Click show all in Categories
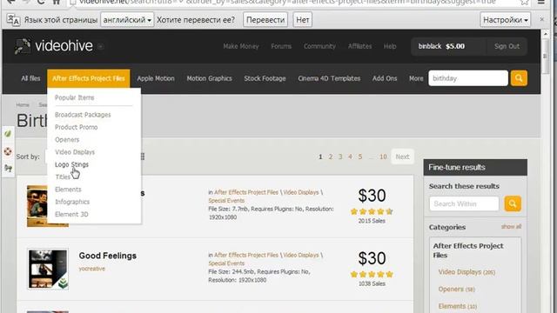The height and width of the screenshot is (313, 557). 511,226
